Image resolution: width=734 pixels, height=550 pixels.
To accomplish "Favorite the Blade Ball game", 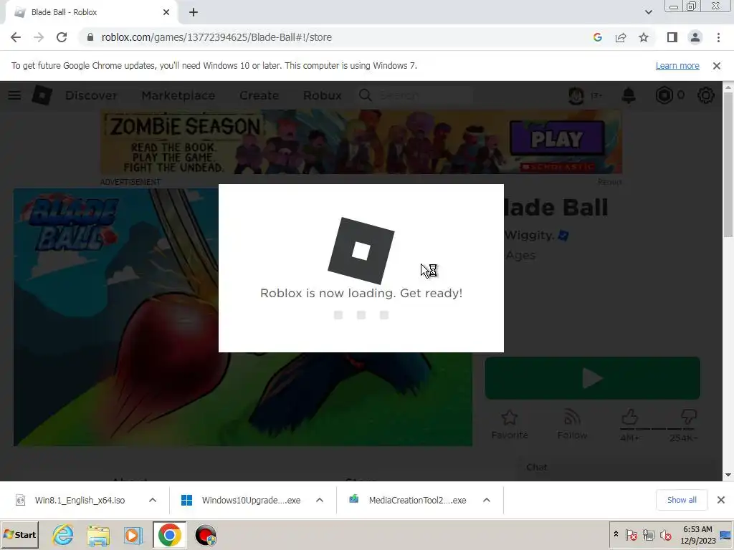I will 510,425.
